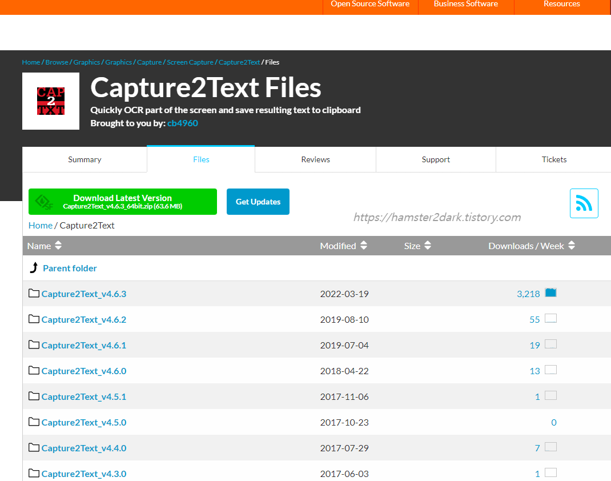The image size is (611, 481).
Task: Click the download stats chart icon for v4.6.2
Action: pos(550,318)
